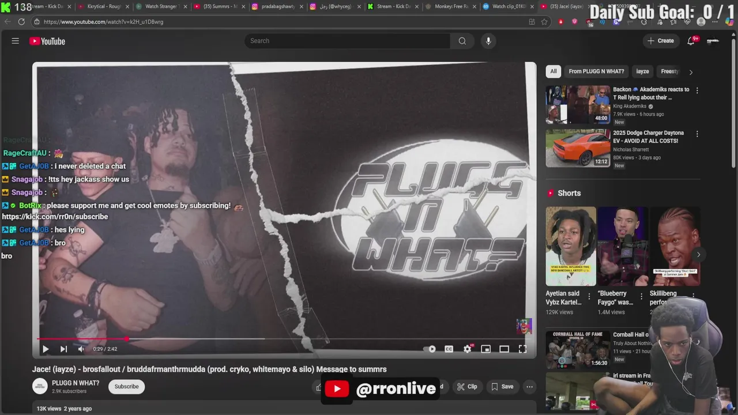Start voice search with microphone icon

(x=488, y=41)
